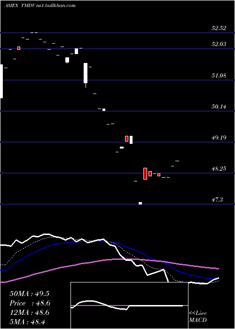The width and height of the screenshot is (235, 329).
Task: Click the 49.19 price level label
Action: coord(219,138)
